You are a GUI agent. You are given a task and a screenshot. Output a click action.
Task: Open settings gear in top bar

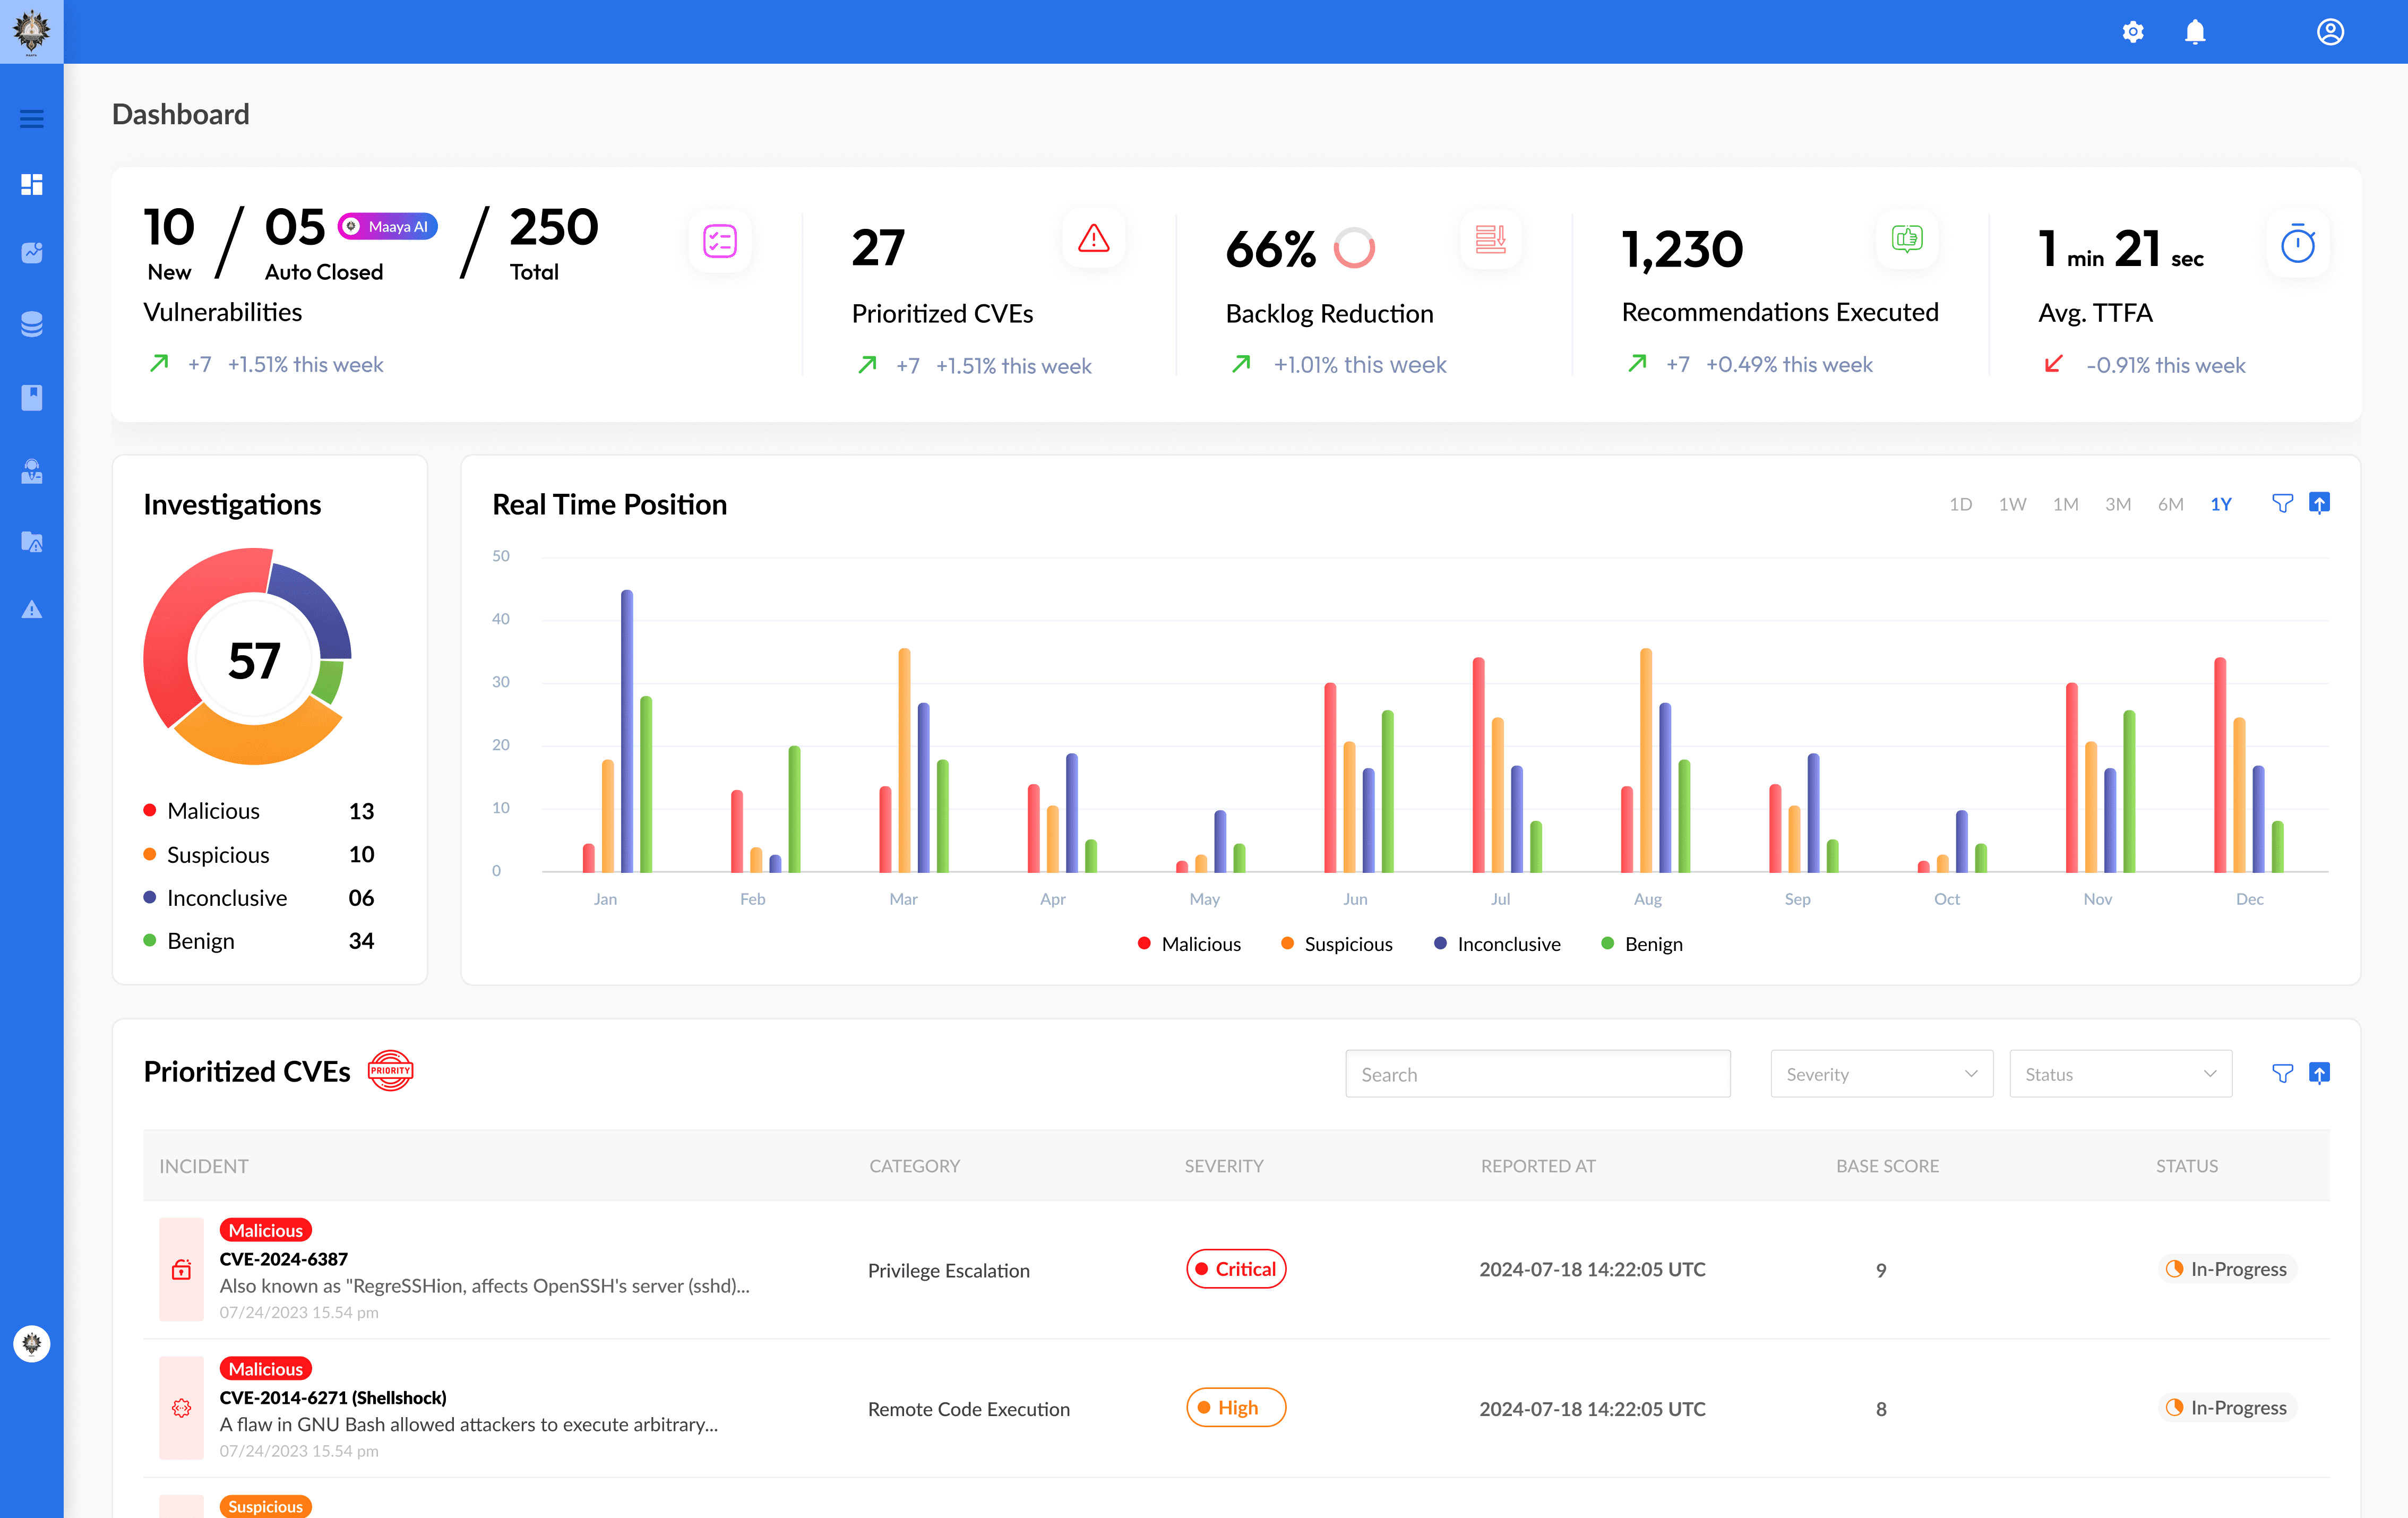click(x=2133, y=32)
